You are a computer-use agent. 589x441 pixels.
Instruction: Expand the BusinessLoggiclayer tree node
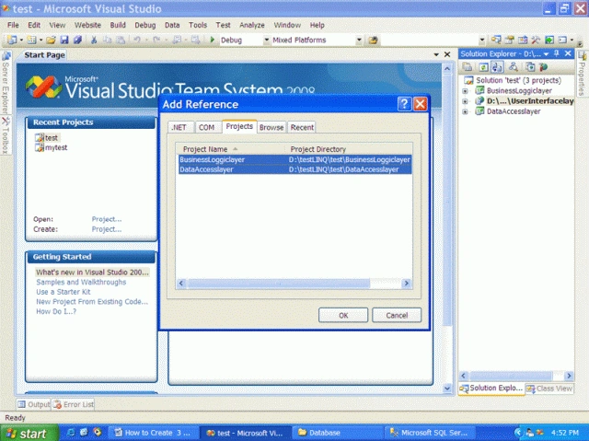(465, 91)
